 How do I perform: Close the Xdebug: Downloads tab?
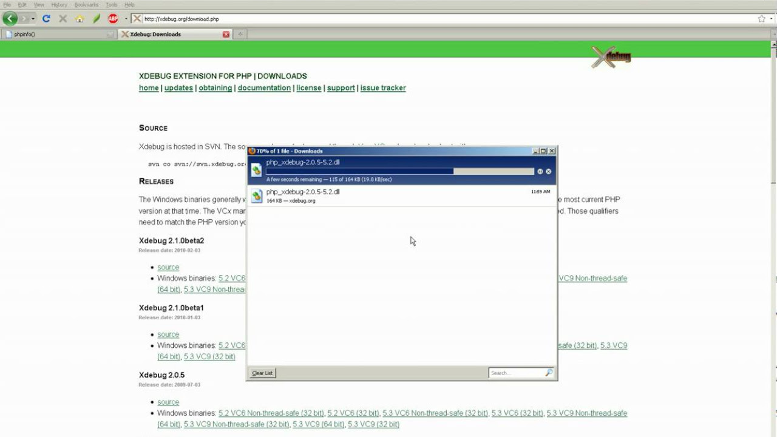(x=226, y=35)
